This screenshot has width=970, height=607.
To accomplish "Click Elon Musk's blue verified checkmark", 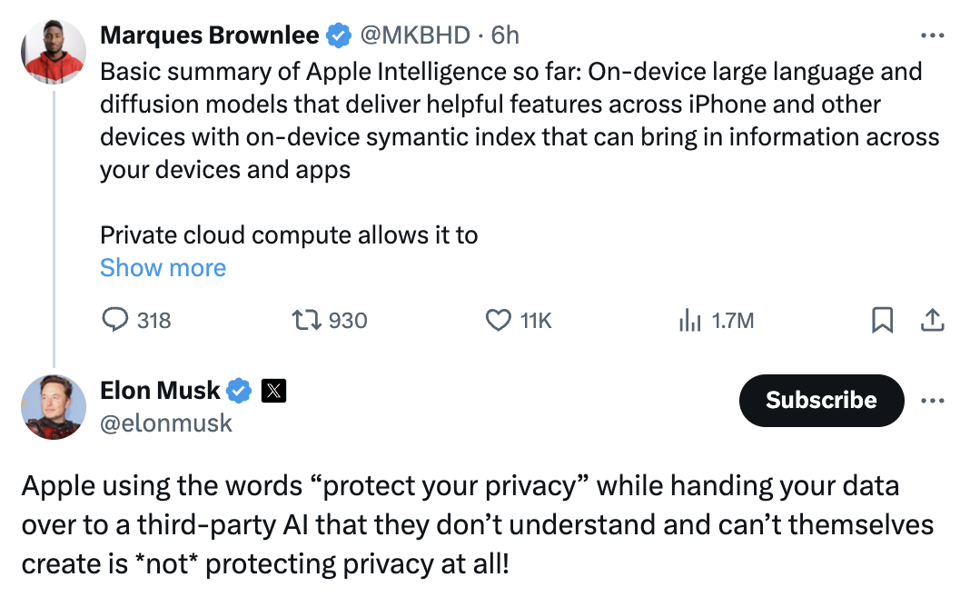I will point(239,391).
